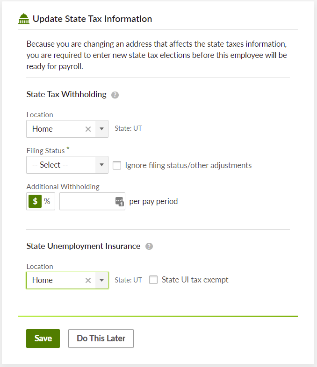The width and height of the screenshot is (317, 367).
Task: Enable Ignore filing status/other adjustments
Action: (x=117, y=165)
